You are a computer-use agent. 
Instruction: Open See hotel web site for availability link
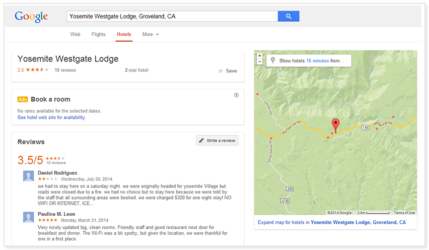pyautogui.click(x=52, y=118)
